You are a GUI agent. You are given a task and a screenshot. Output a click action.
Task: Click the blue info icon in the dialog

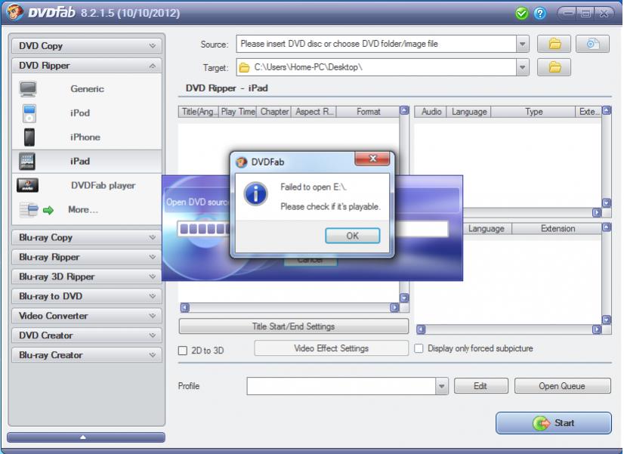[x=255, y=194]
